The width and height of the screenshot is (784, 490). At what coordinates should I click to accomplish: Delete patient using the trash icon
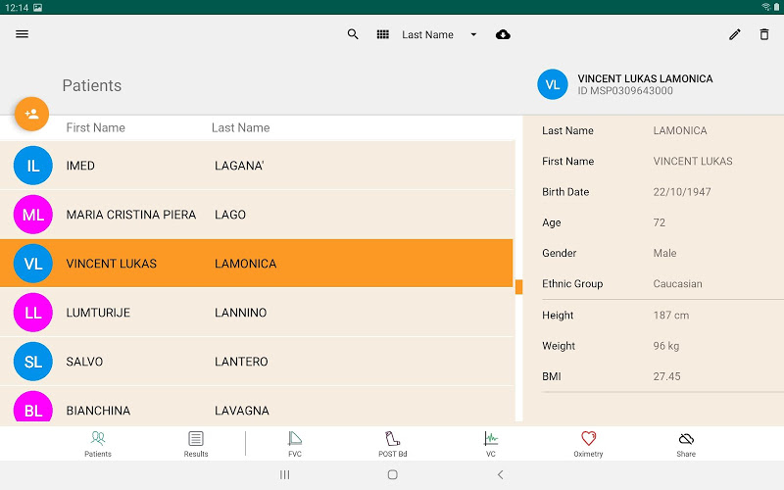click(764, 34)
